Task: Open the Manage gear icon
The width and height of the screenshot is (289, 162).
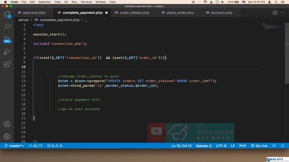Action: coord(7,136)
